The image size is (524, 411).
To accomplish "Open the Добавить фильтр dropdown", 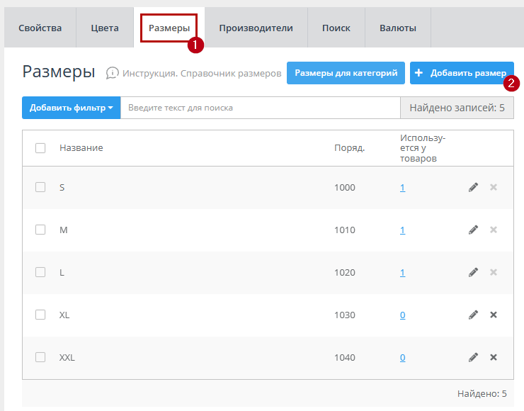I will pos(71,108).
